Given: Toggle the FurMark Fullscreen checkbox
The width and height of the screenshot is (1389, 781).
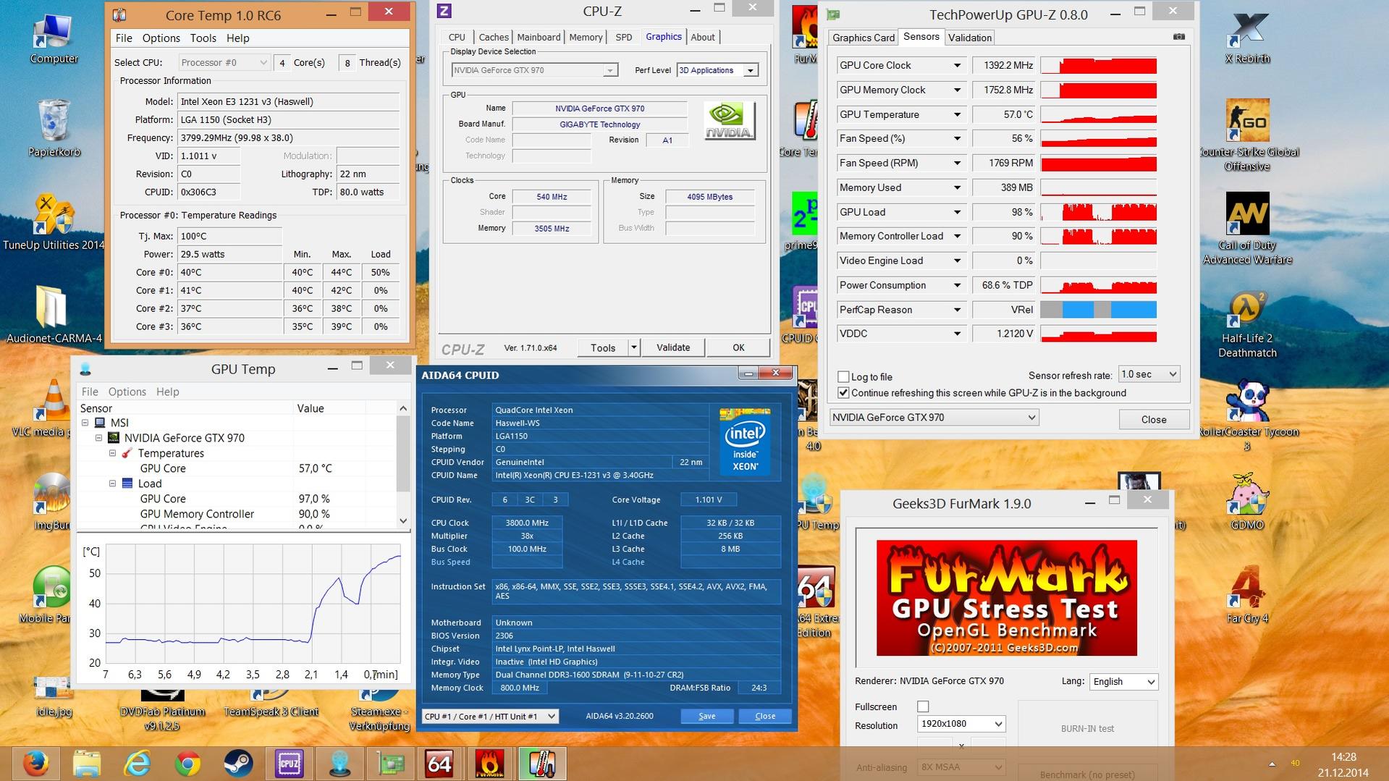Looking at the screenshot, I should tap(923, 706).
